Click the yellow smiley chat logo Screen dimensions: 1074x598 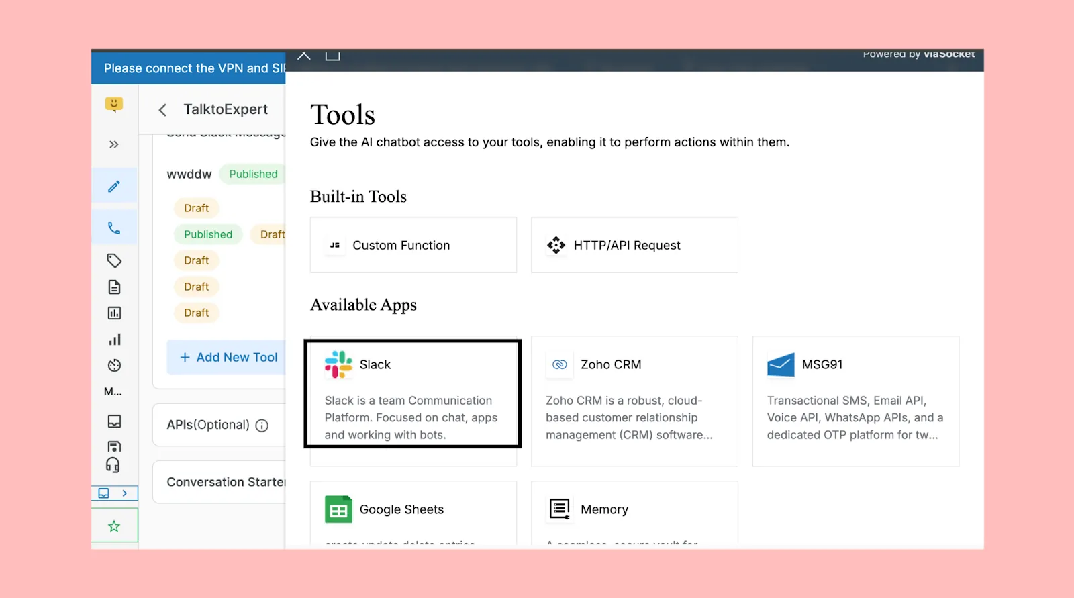[x=114, y=105]
